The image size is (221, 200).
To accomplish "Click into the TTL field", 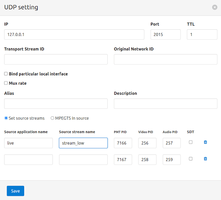I will tap(202, 34).
